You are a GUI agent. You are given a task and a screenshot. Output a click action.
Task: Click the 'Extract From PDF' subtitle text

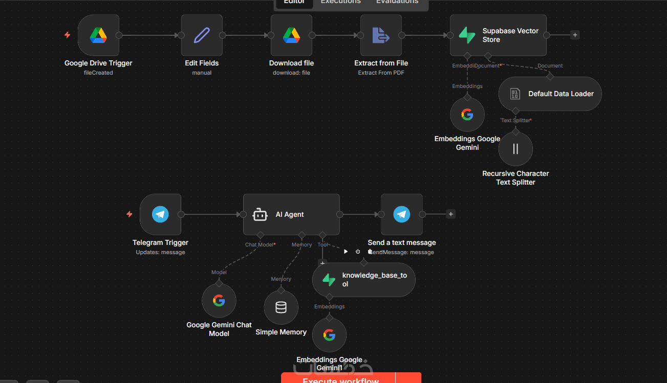[x=381, y=73]
